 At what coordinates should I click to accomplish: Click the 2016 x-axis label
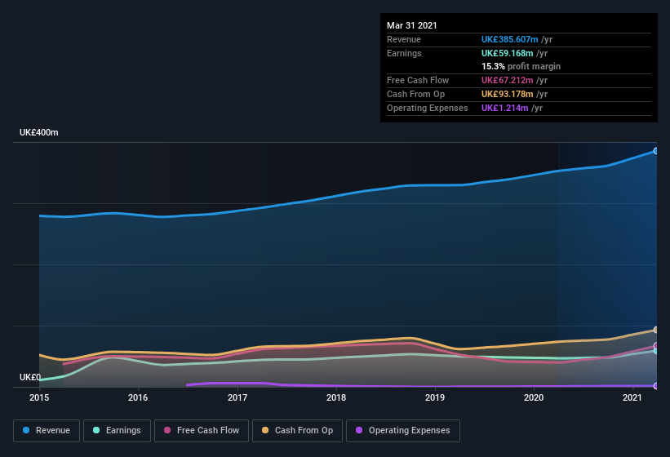click(138, 397)
